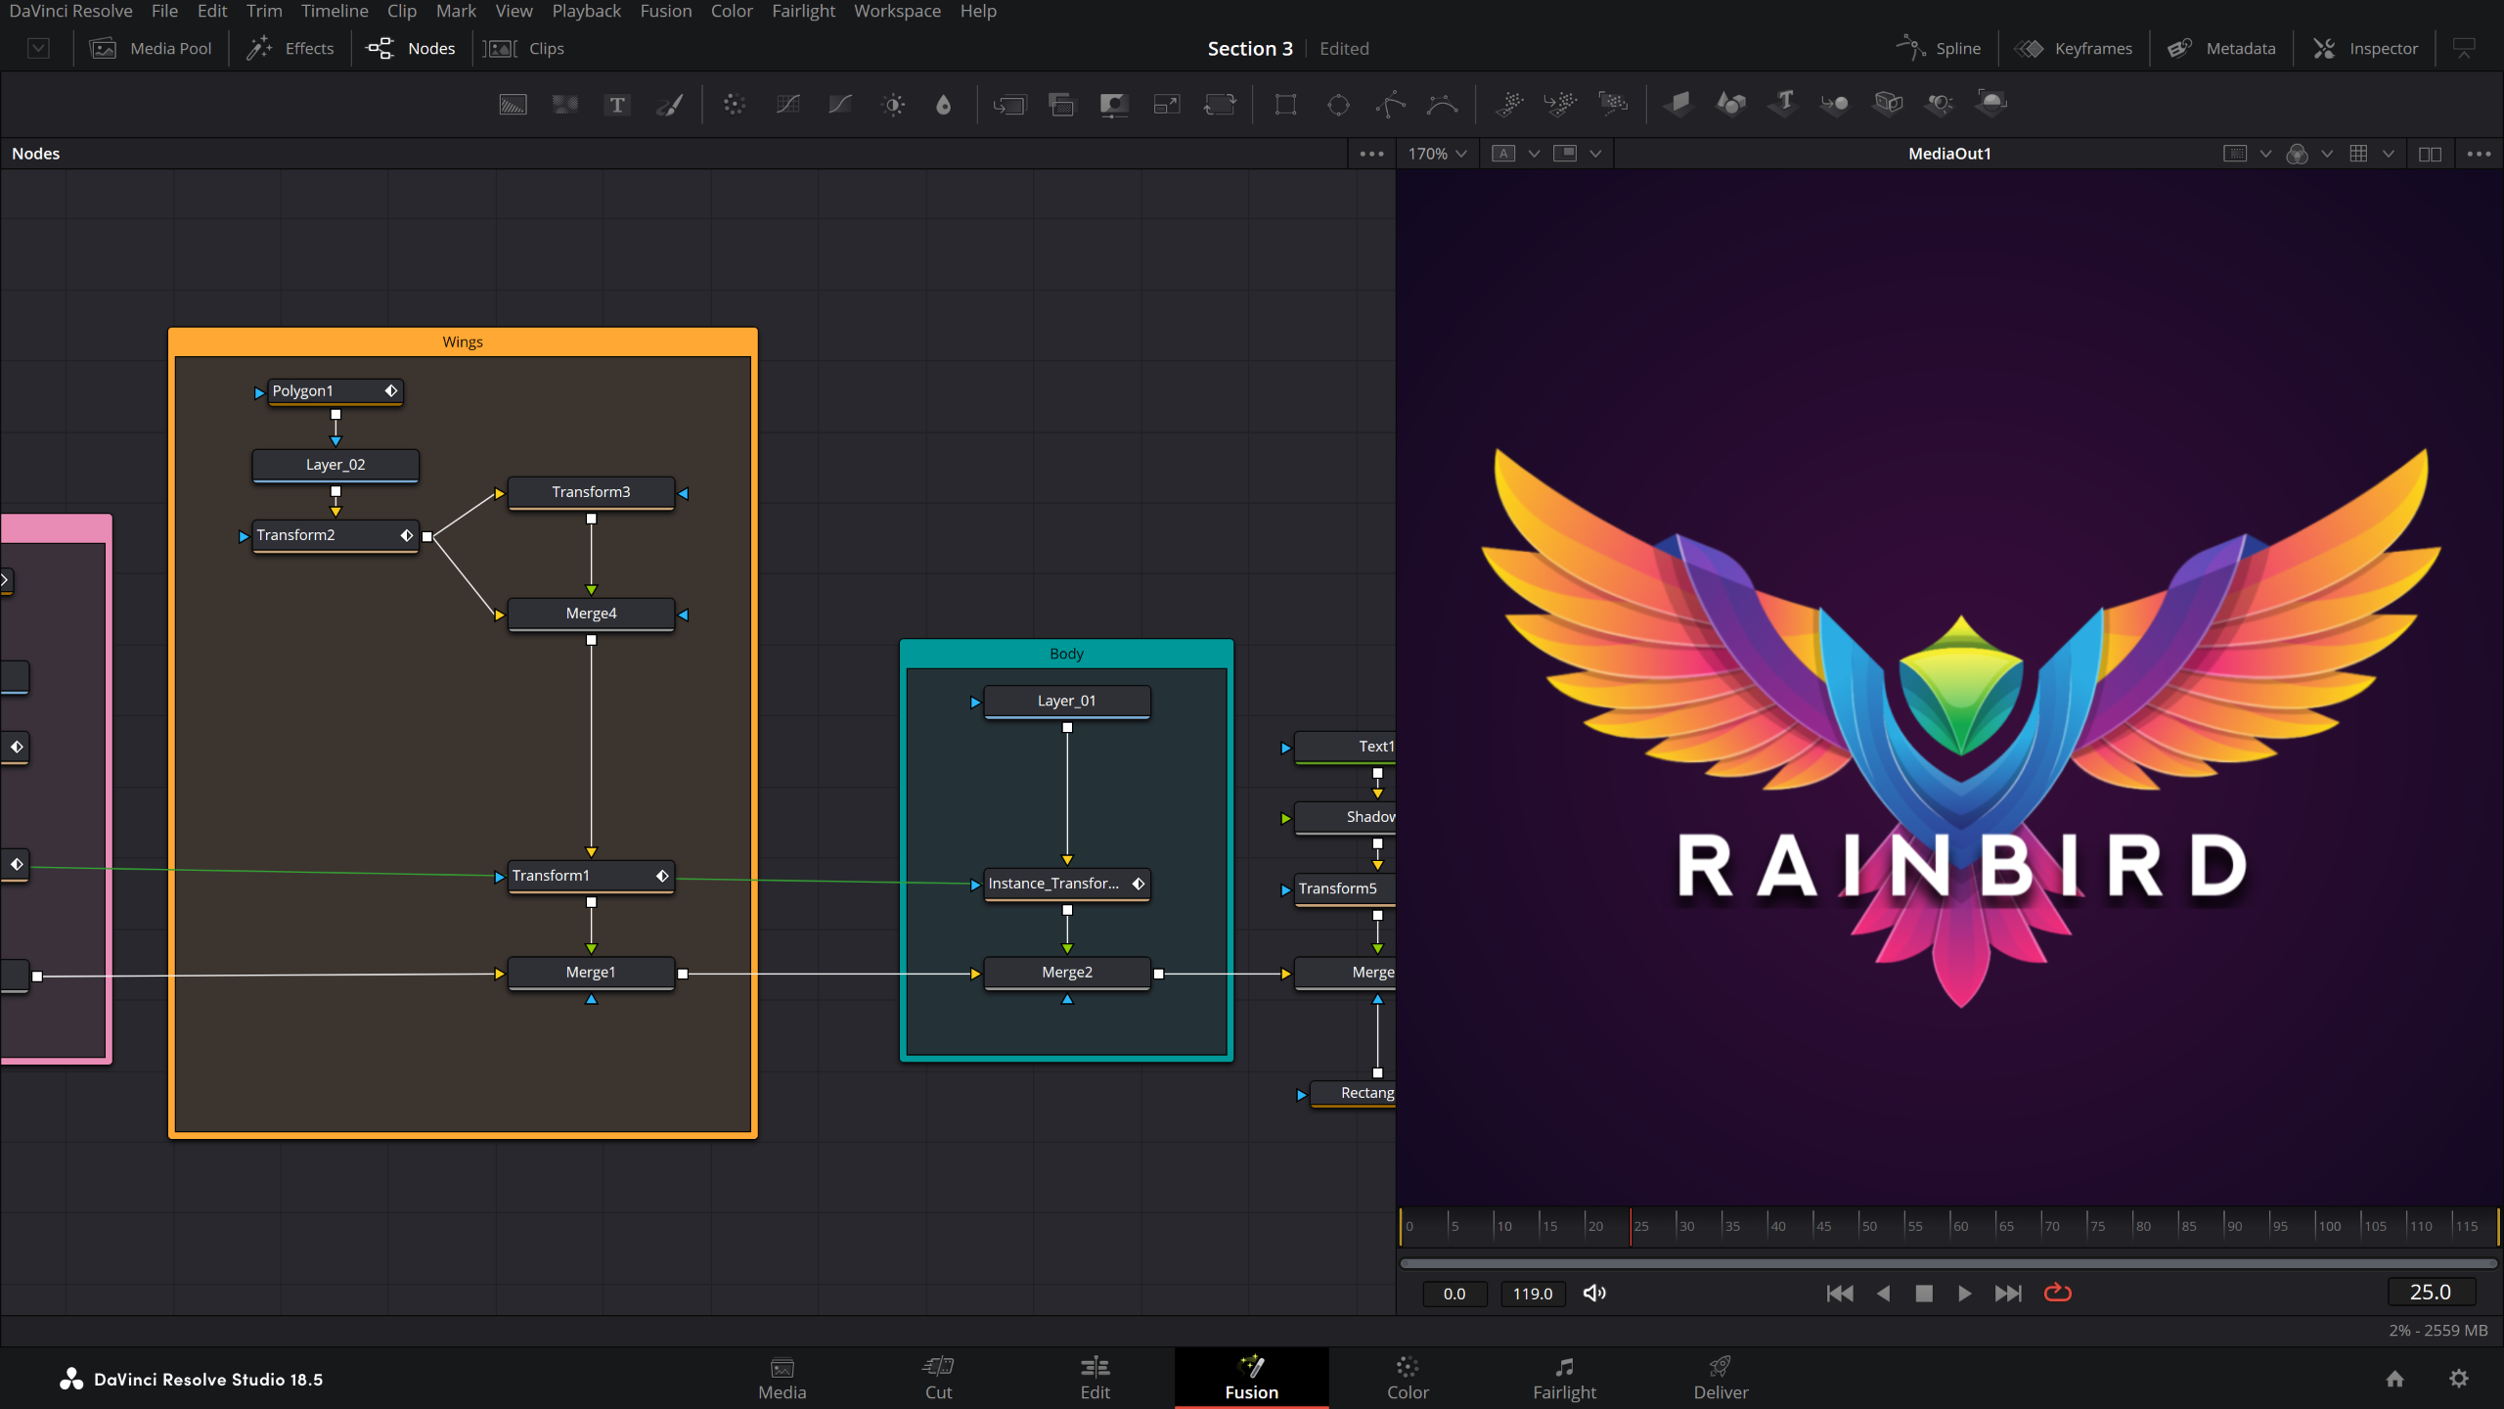Add a Rectangle mask tool
Viewport: 2504px width, 1409px height.
click(1285, 105)
